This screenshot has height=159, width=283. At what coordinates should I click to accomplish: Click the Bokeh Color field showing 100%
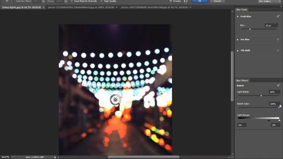coord(274,104)
